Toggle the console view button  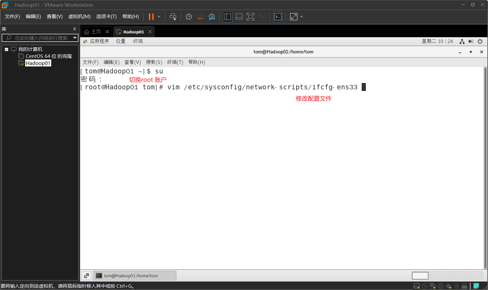tap(278, 17)
